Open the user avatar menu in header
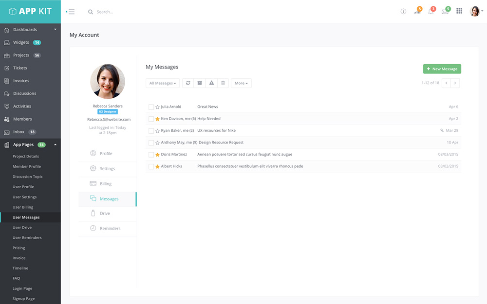The image size is (487, 304). [476, 11]
